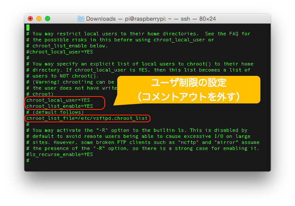Click the line '# chroot)'
Viewport: 295px width, 206px height.
coord(40,94)
